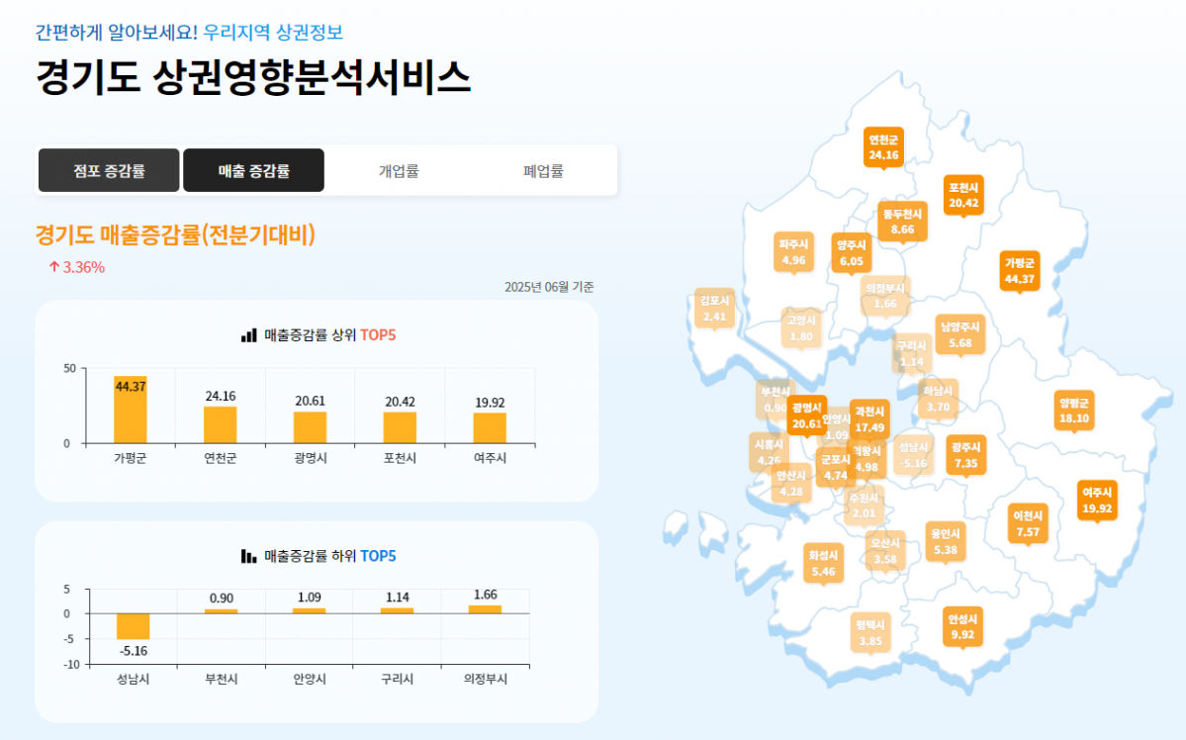Switch to the 점포 증감률 tab
The image size is (1186, 740).
(x=108, y=169)
